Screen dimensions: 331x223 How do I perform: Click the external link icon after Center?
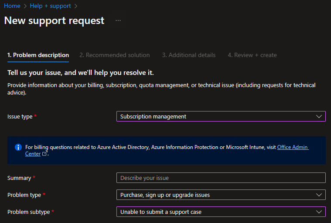44,153
